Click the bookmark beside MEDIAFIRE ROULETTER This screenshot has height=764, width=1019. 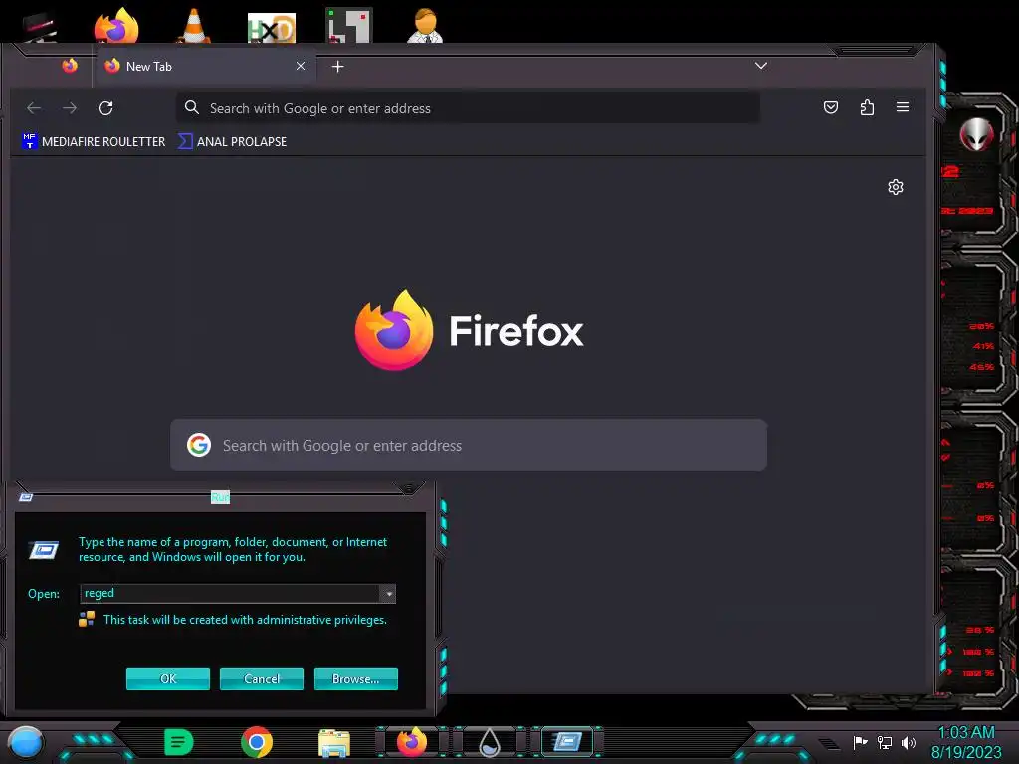(232, 141)
